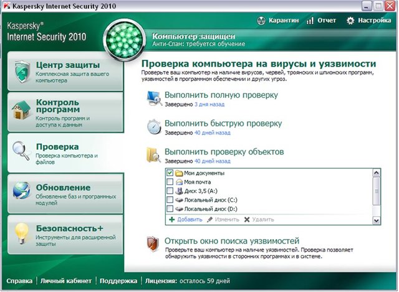Switch to the Проверка section
Screen dimensions: 399x292
click(65, 153)
